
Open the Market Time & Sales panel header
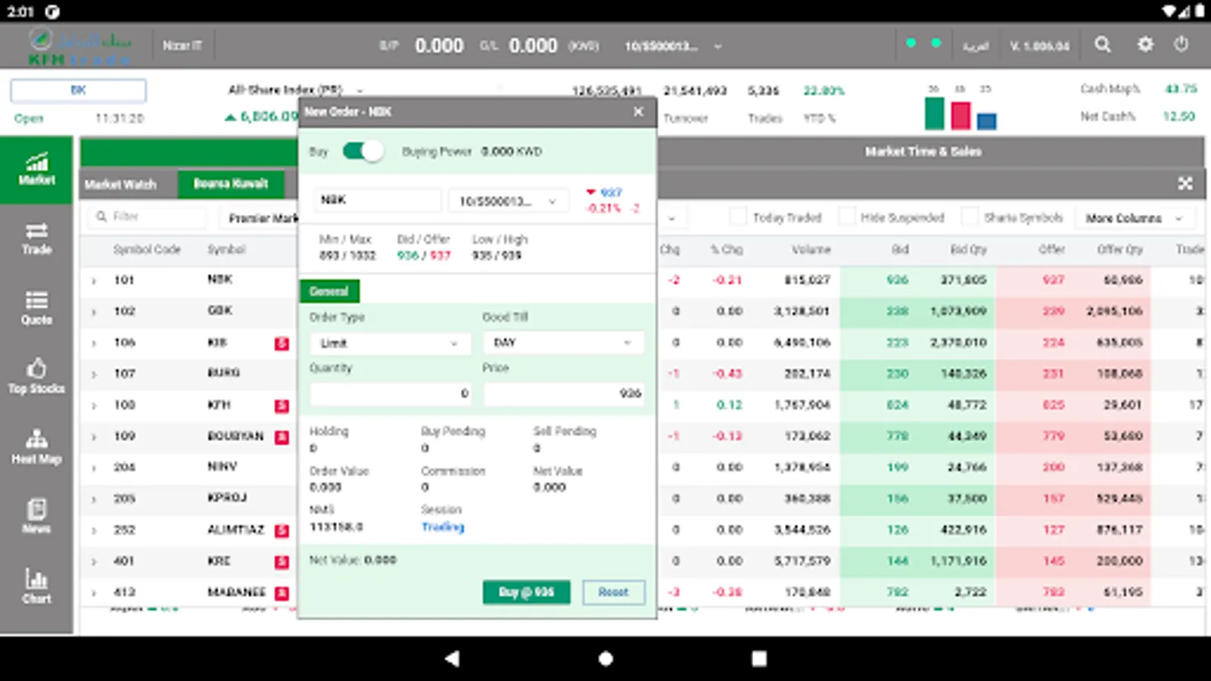pyautogui.click(x=923, y=151)
